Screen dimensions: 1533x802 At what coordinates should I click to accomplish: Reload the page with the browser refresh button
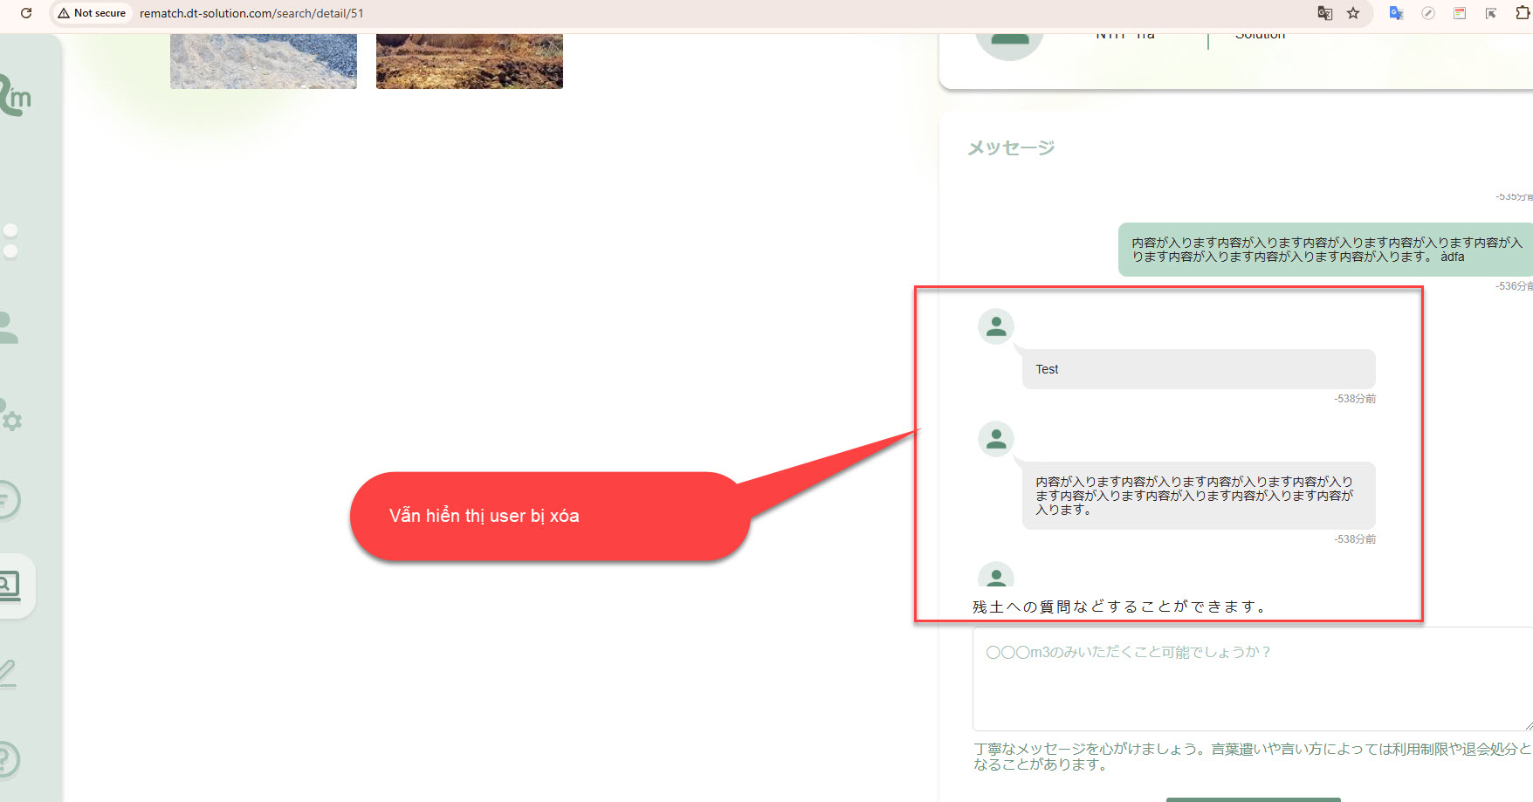(26, 13)
